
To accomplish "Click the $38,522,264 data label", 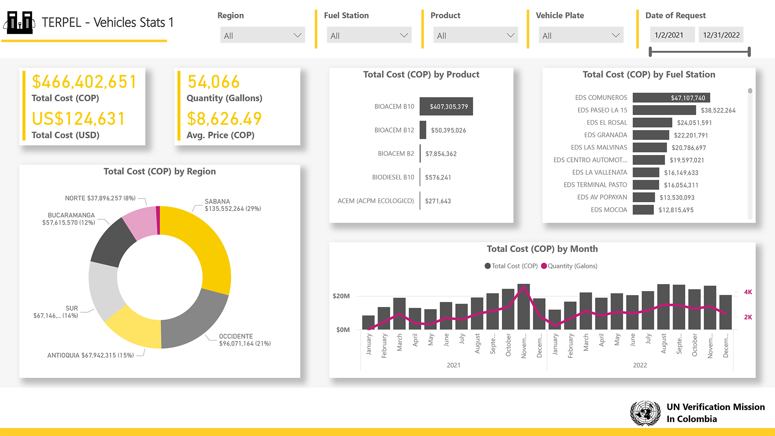I will point(718,110).
